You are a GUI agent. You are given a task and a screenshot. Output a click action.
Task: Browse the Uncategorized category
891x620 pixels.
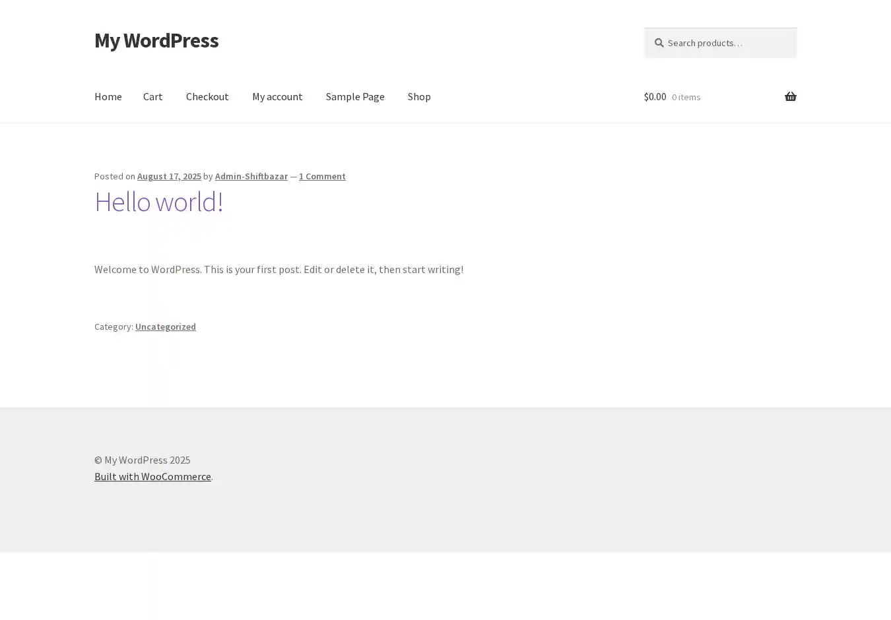165,326
